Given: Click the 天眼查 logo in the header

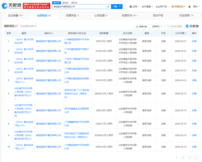Looking at the screenshot, I should [11, 6].
